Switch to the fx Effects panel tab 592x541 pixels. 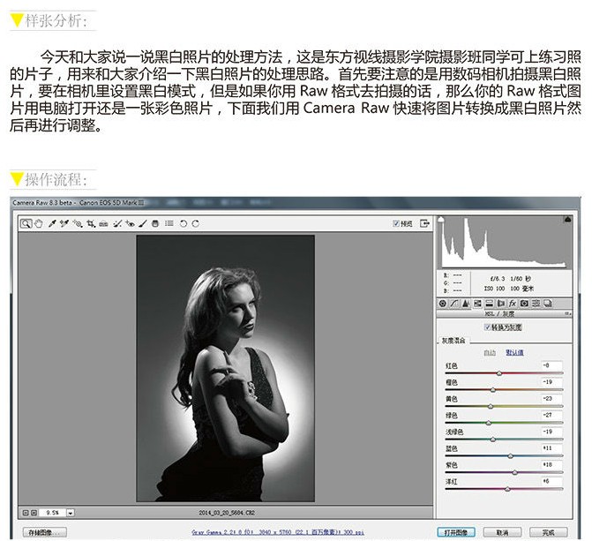(x=513, y=304)
